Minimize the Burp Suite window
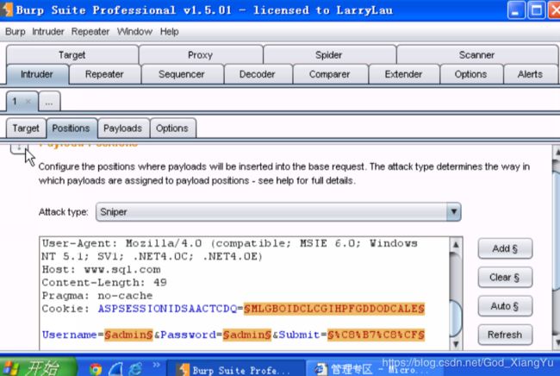 click(x=516, y=10)
